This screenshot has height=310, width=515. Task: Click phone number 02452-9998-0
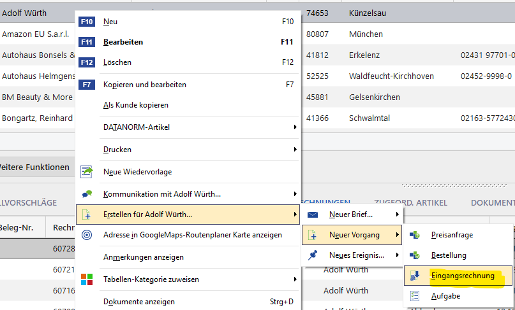486,76
